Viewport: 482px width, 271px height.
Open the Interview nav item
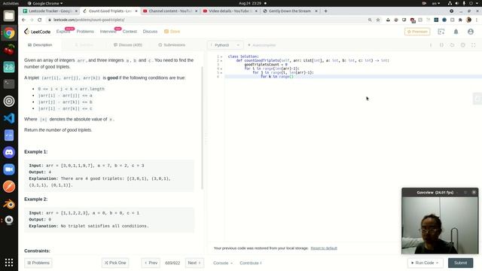(x=108, y=32)
